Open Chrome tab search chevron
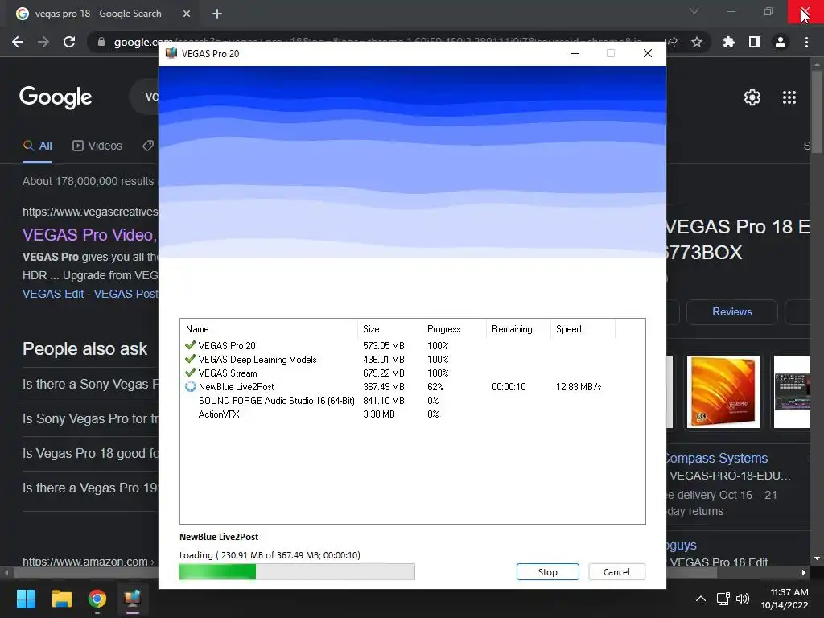The image size is (824, 618). (694, 11)
